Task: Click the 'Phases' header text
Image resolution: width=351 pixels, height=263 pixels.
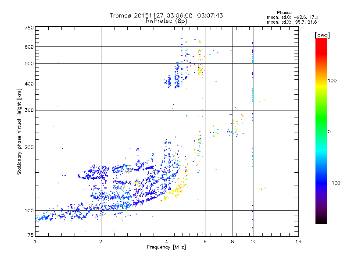Action: (x=284, y=13)
